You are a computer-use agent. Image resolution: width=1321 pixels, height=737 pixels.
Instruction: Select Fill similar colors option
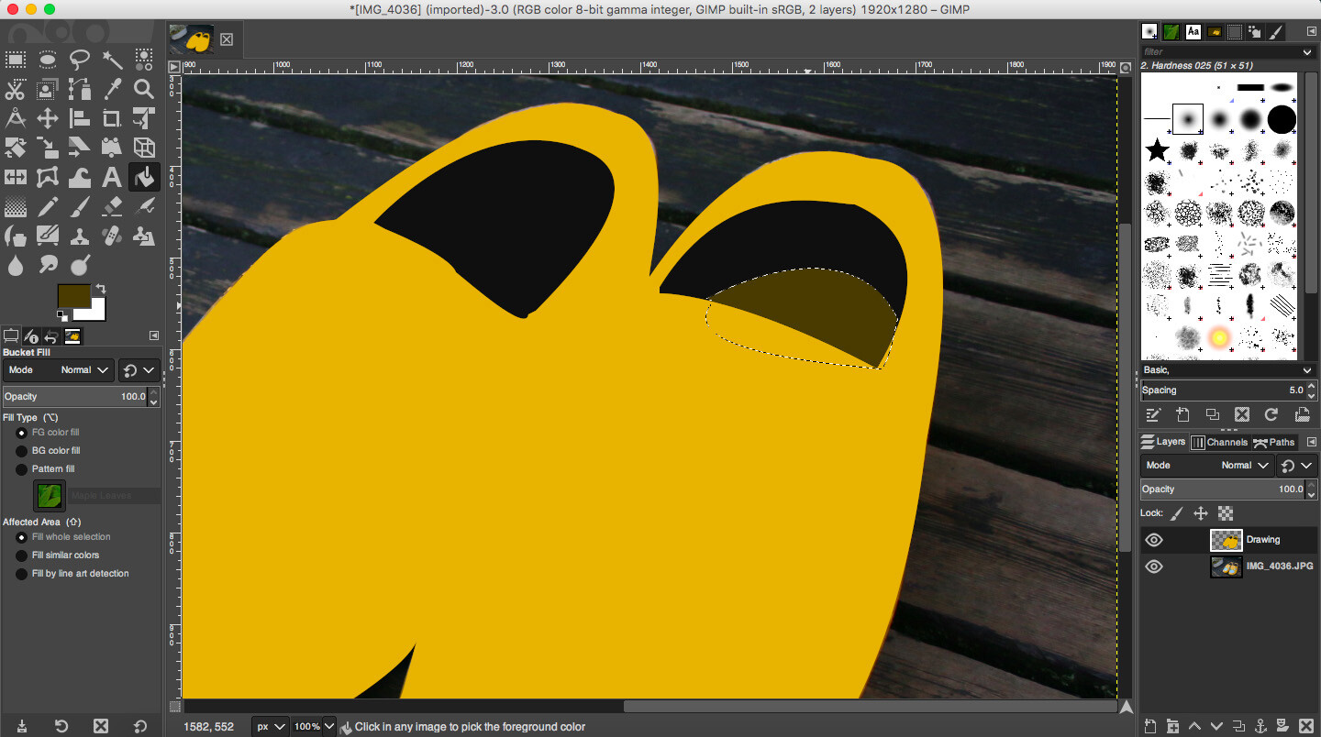click(x=22, y=555)
